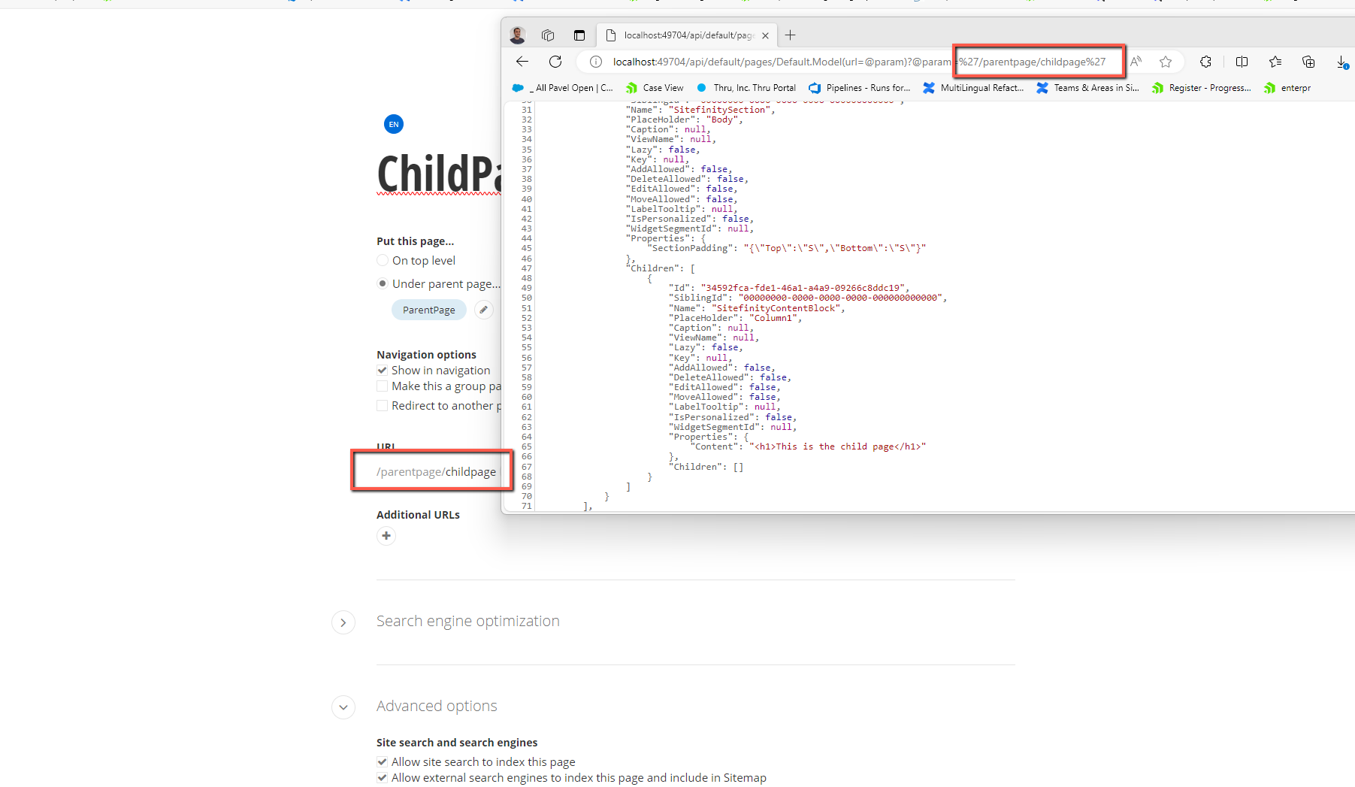
Task: Switch to the localhost:49704 browser tab
Action: [687, 35]
